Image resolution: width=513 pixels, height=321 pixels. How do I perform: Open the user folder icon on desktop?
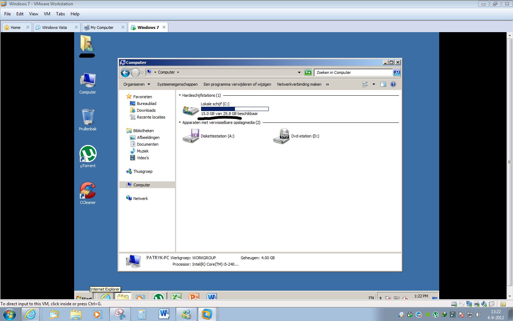pyautogui.click(x=87, y=44)
